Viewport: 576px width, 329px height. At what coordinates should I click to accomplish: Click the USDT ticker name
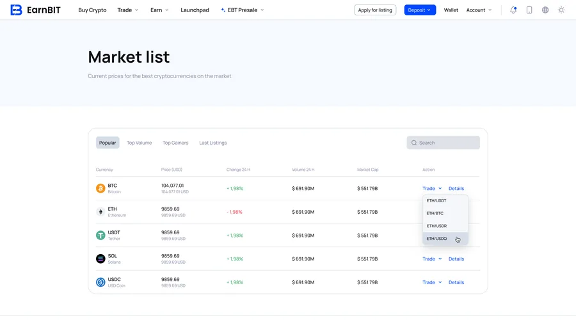[114, 232]
